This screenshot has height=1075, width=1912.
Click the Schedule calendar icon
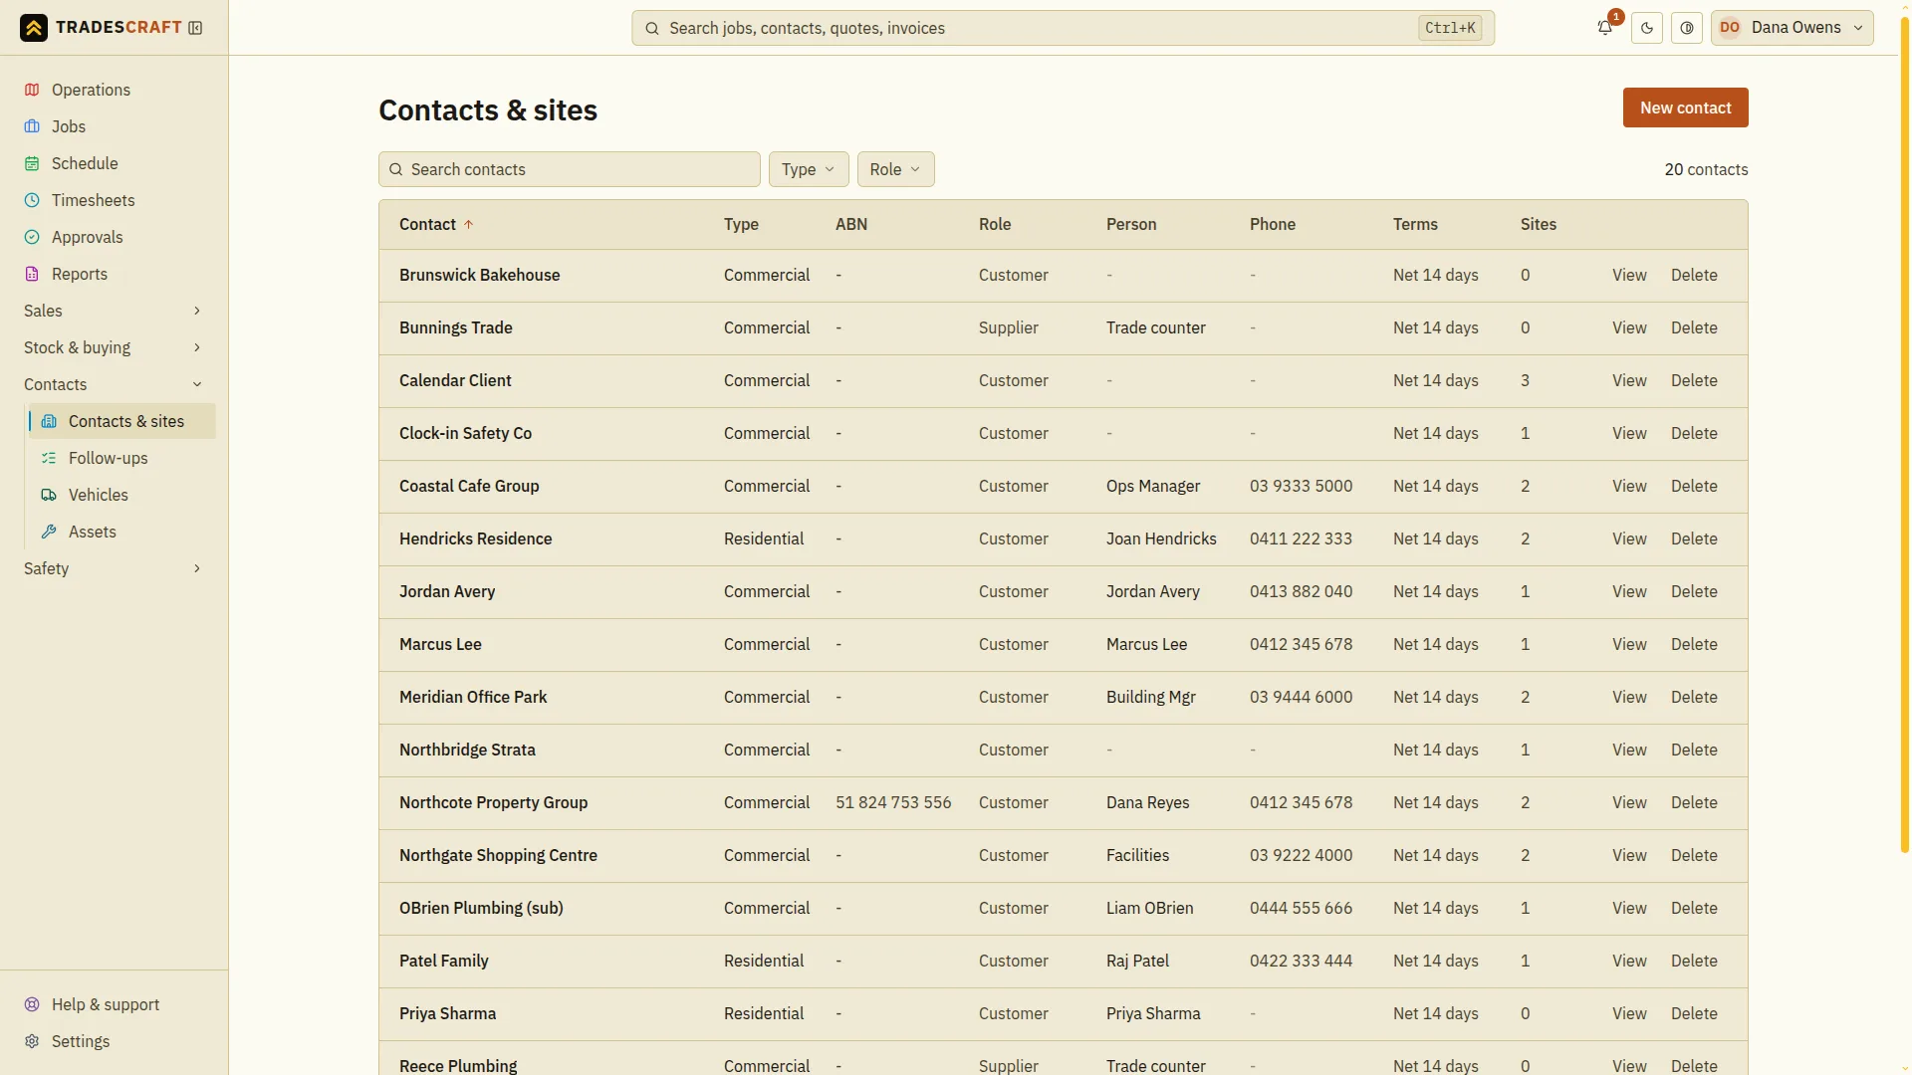[x=32, y=163]
